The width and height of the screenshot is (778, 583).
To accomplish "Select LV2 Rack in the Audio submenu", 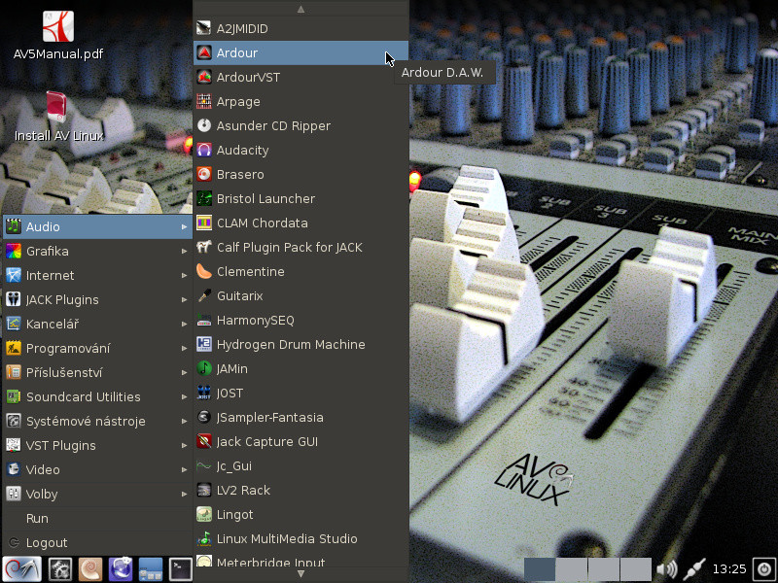I will 301,490.
